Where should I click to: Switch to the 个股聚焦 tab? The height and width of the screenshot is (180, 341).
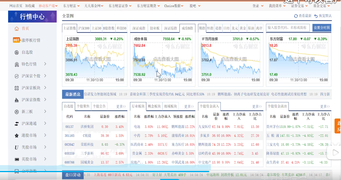coord(83,106)
